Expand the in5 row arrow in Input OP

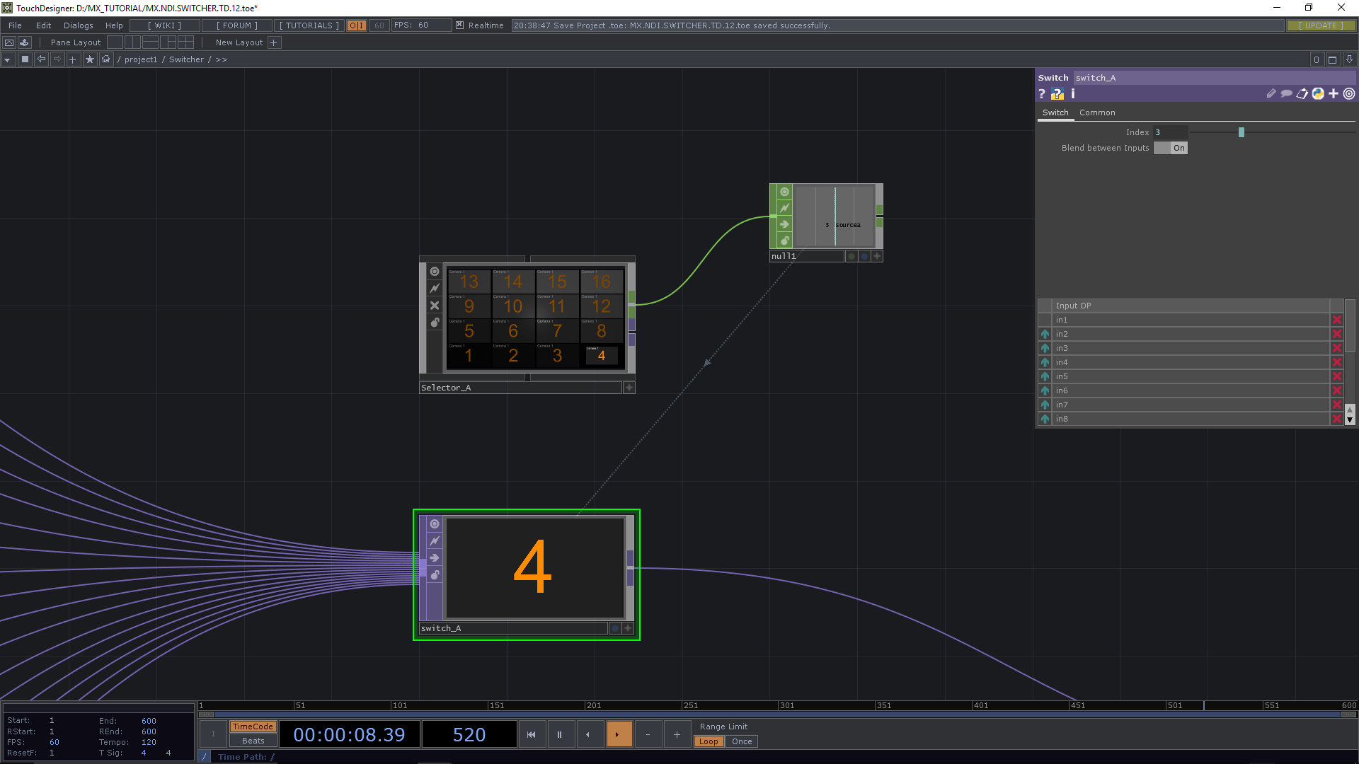click(1045, 376)
